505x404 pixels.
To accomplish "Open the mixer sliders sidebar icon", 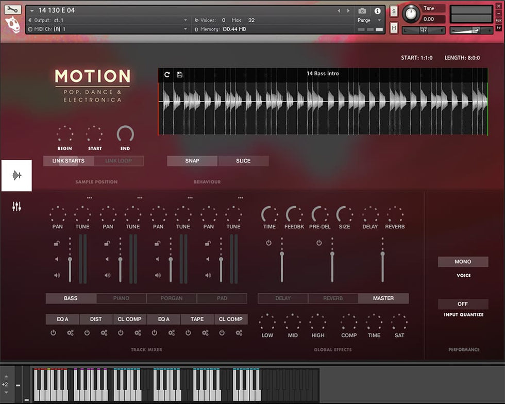I will pos(17,207).
